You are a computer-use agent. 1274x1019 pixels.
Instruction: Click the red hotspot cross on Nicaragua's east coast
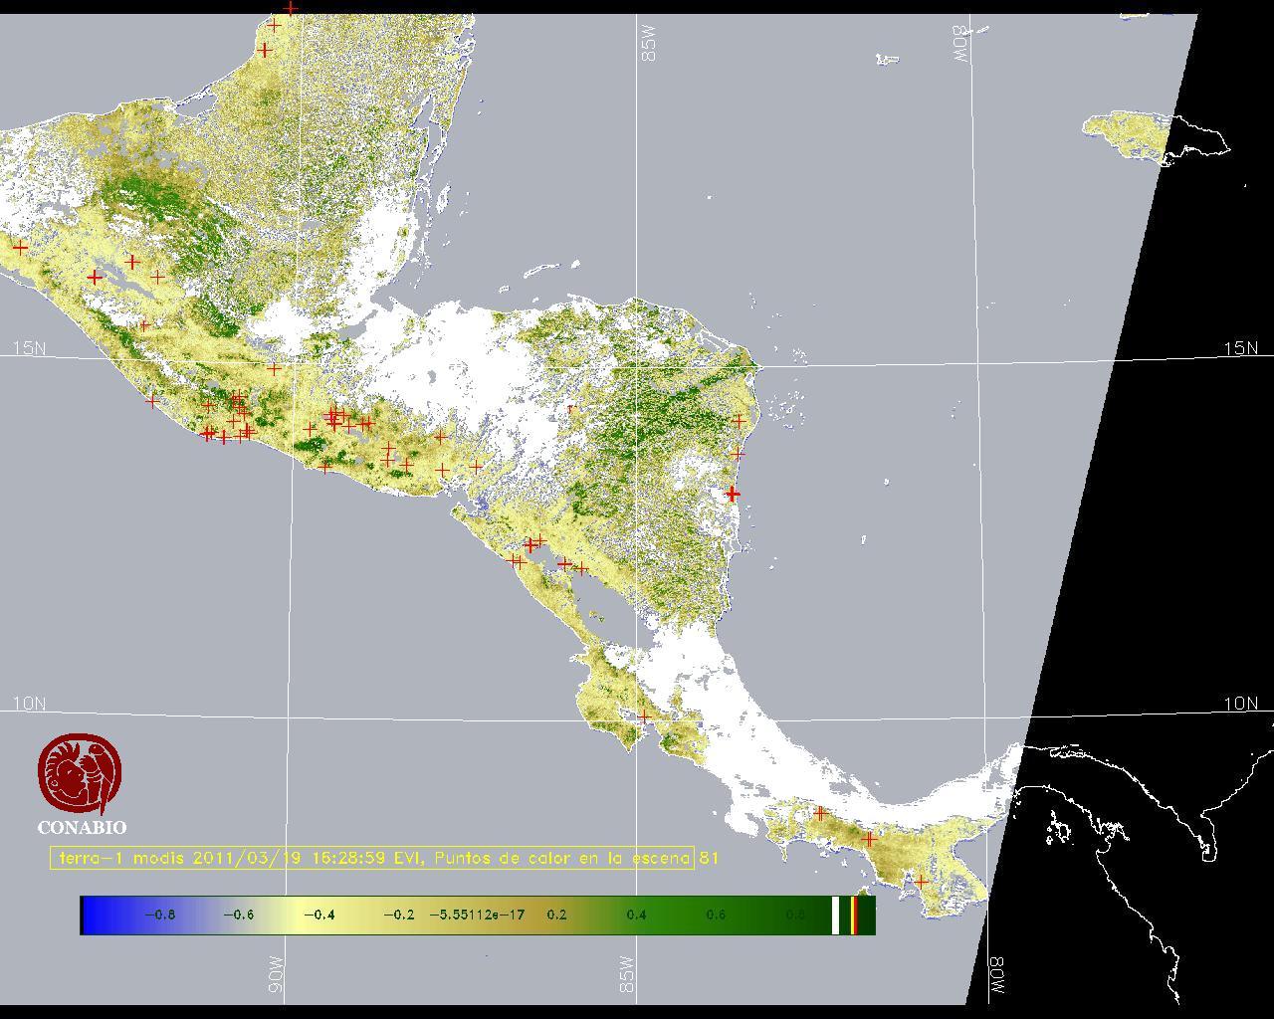(733, 494)
